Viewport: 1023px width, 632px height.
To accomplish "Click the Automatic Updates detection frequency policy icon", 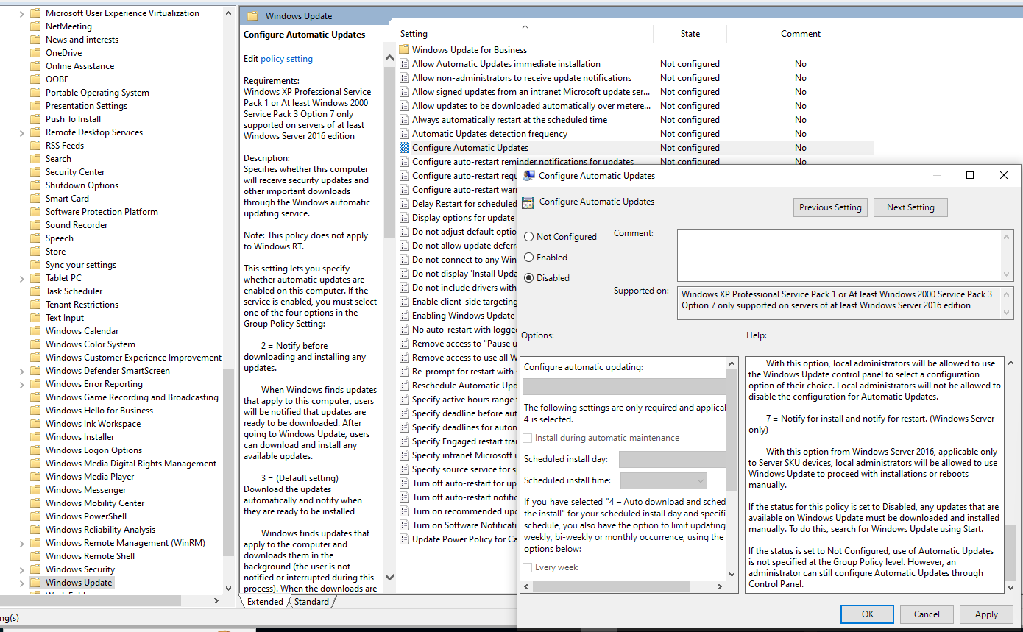I will pos(404,134).
